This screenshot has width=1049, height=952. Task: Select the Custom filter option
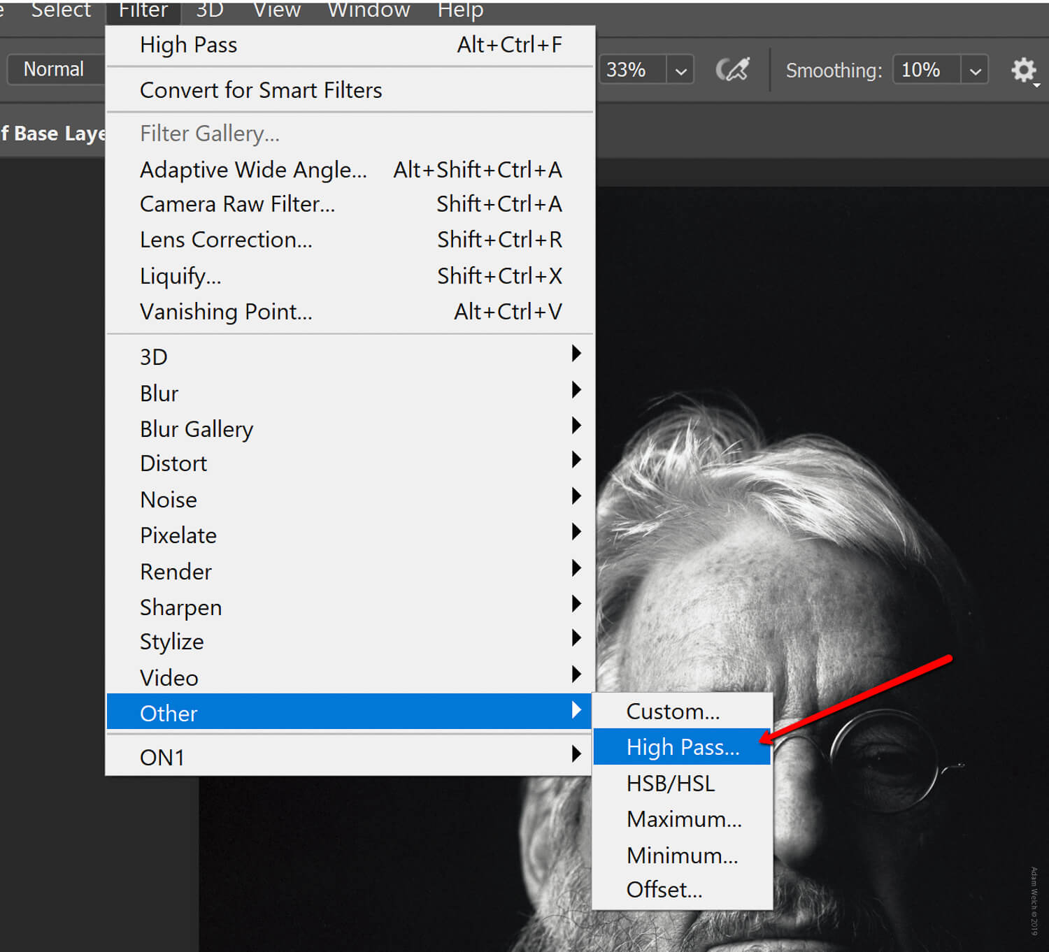673,711
